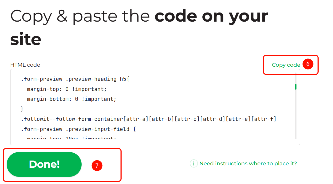Screen dimensions: 333x184
Task: Click the bold 'code on your' heading text
Action: (211, 16)
